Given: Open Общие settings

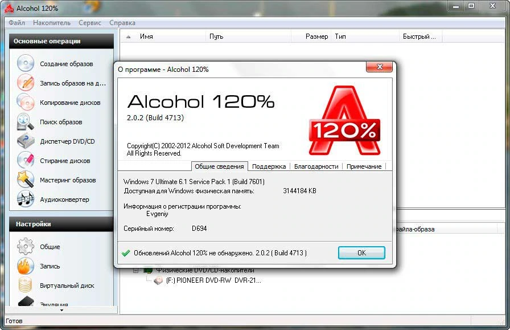Looking at the screenshot, I should [x=50, y=247].
